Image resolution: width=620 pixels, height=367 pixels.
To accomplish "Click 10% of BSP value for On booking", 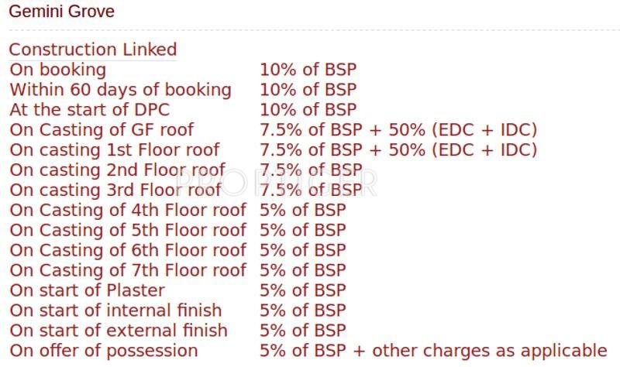I will coord(308,70).
